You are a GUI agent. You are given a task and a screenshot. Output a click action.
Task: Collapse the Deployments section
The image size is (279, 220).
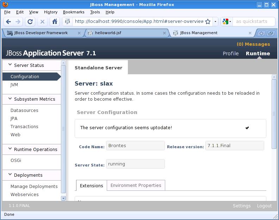(10, 174)
